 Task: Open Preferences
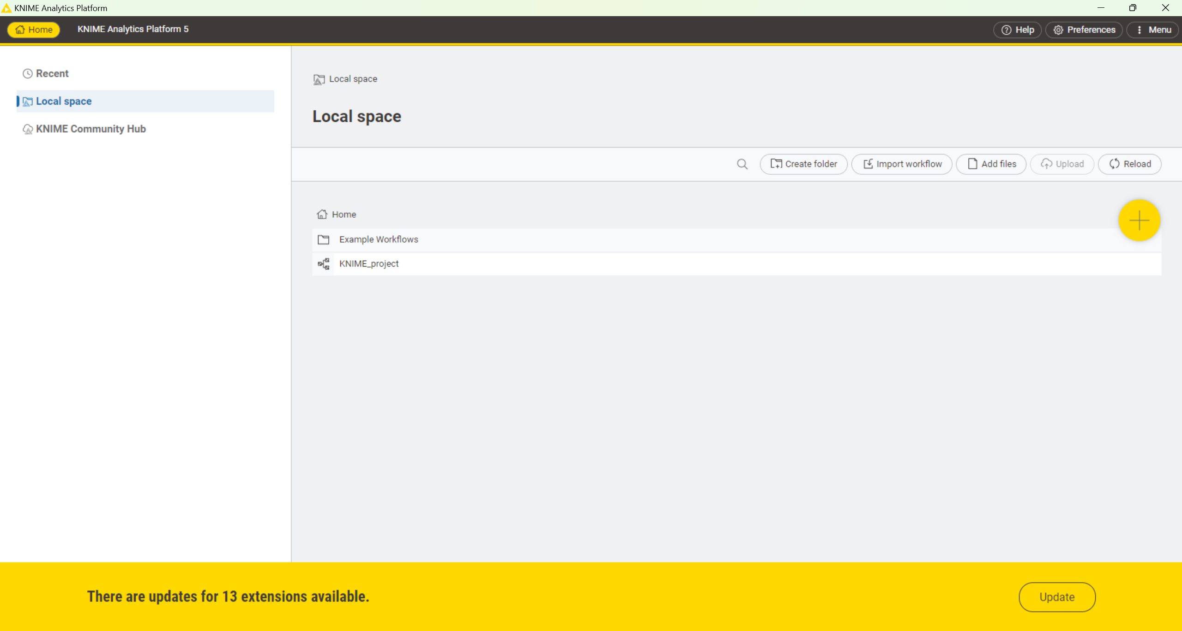coord(1084,30)
